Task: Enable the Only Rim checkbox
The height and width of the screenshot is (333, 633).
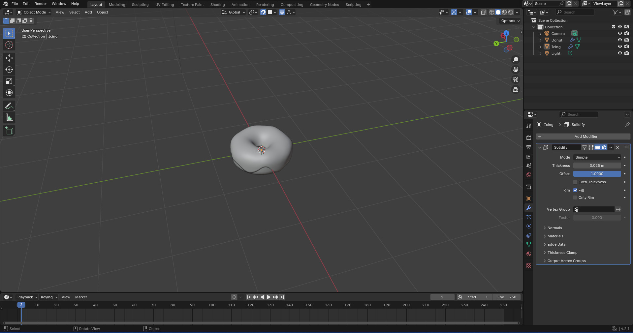Action: tap(575, 197)
